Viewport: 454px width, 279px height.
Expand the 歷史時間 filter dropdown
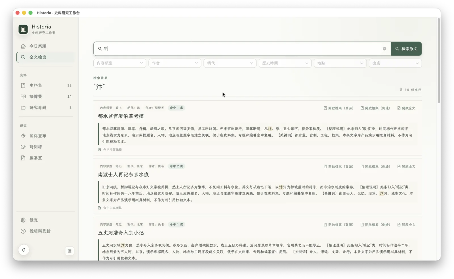click(x=285, y=63)
